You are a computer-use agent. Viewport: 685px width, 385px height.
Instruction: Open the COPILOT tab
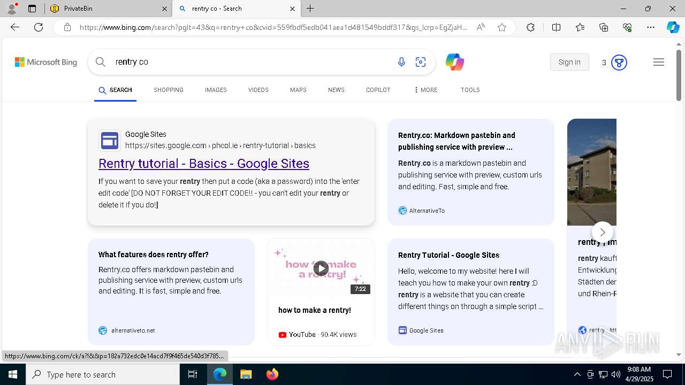click(378, 90)
